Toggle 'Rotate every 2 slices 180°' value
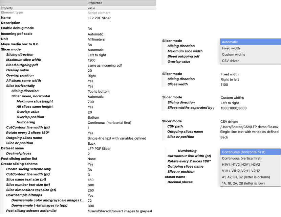The image size is (281, 217). tap(90, 133)
